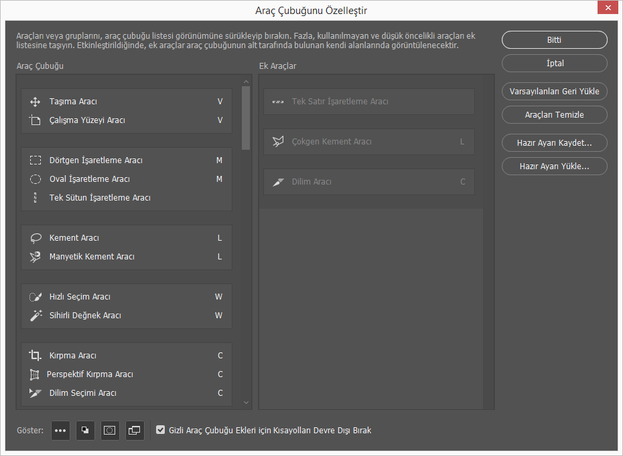The width and height of the screenshot is (623, 456).
Task: Click the toolbar list scroll down arrow
Action: coord(246,403)
